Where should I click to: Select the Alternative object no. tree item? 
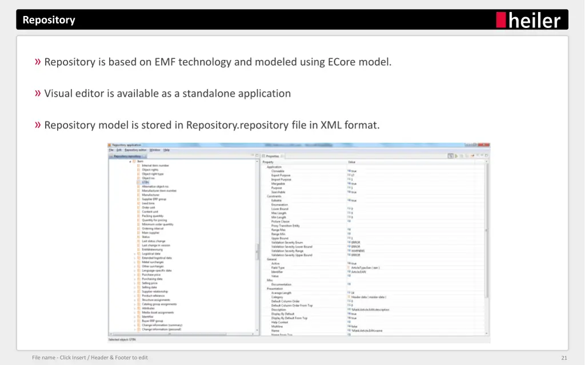coord(155,186)
